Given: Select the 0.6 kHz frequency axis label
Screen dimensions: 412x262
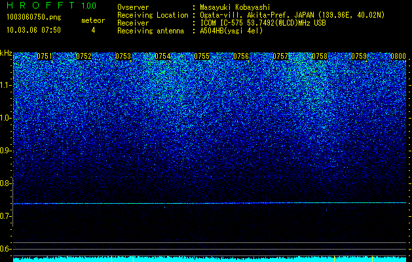Looking at the screenshot, I should (5, 249).
